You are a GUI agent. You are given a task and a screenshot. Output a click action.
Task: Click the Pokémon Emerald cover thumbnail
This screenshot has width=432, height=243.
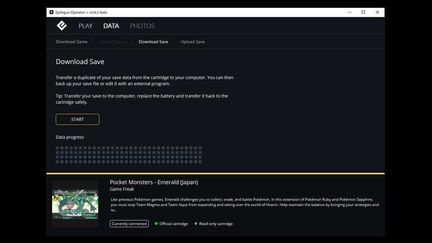(75, 204)
